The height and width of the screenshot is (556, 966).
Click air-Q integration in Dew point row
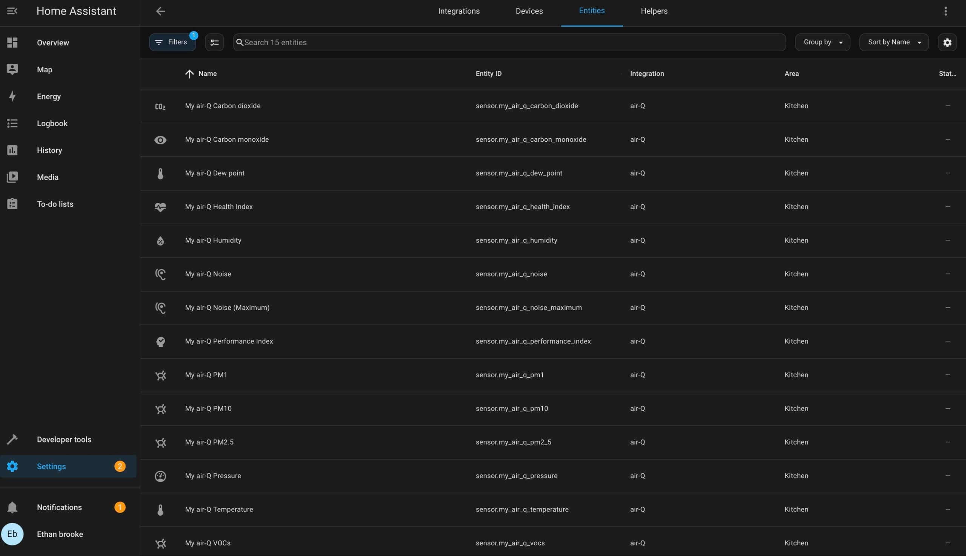pyautogui.click(x=637, y=173)
